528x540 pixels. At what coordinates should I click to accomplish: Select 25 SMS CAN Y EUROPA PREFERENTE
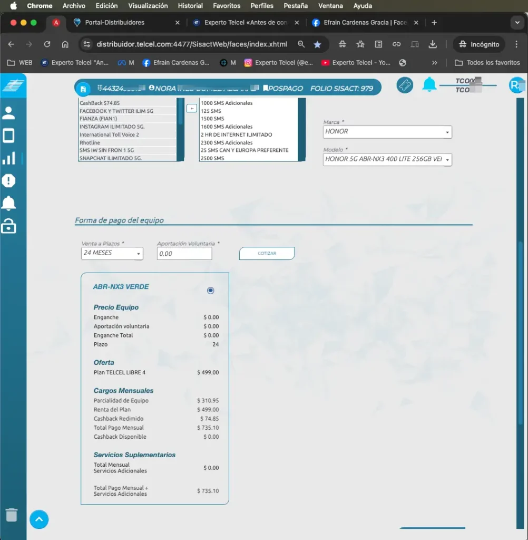click(x=248, y=150)
